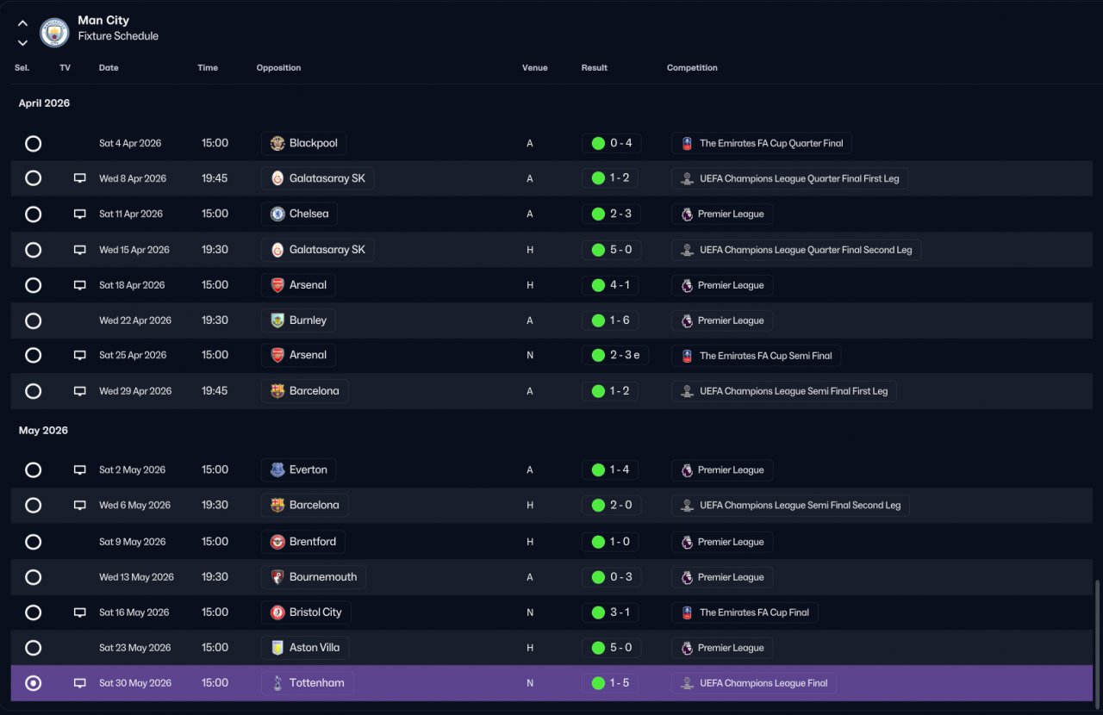1103x715 pixels.
Task: Click the Everton club crest icon
Action: [277, 470]
